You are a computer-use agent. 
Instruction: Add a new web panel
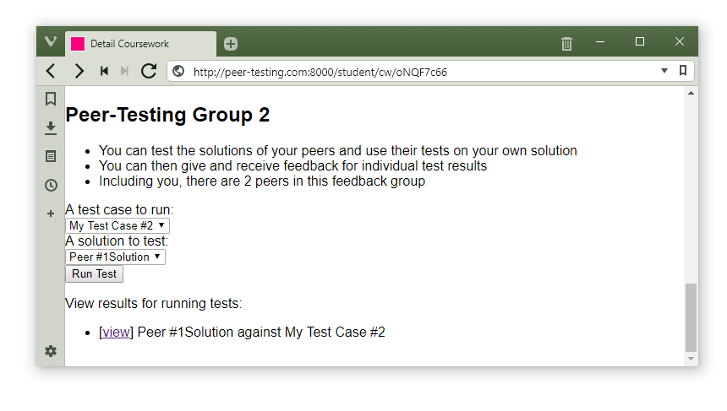[x=51, y=214]
